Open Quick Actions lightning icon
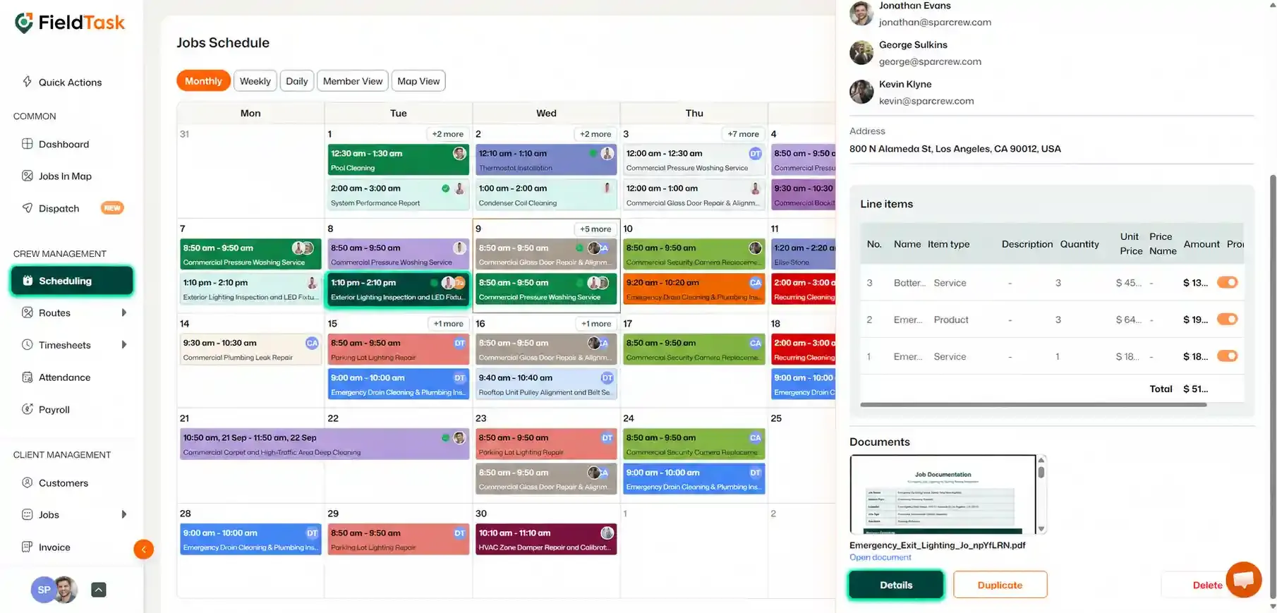1277x613 pixels. click(x=27, y=82)
